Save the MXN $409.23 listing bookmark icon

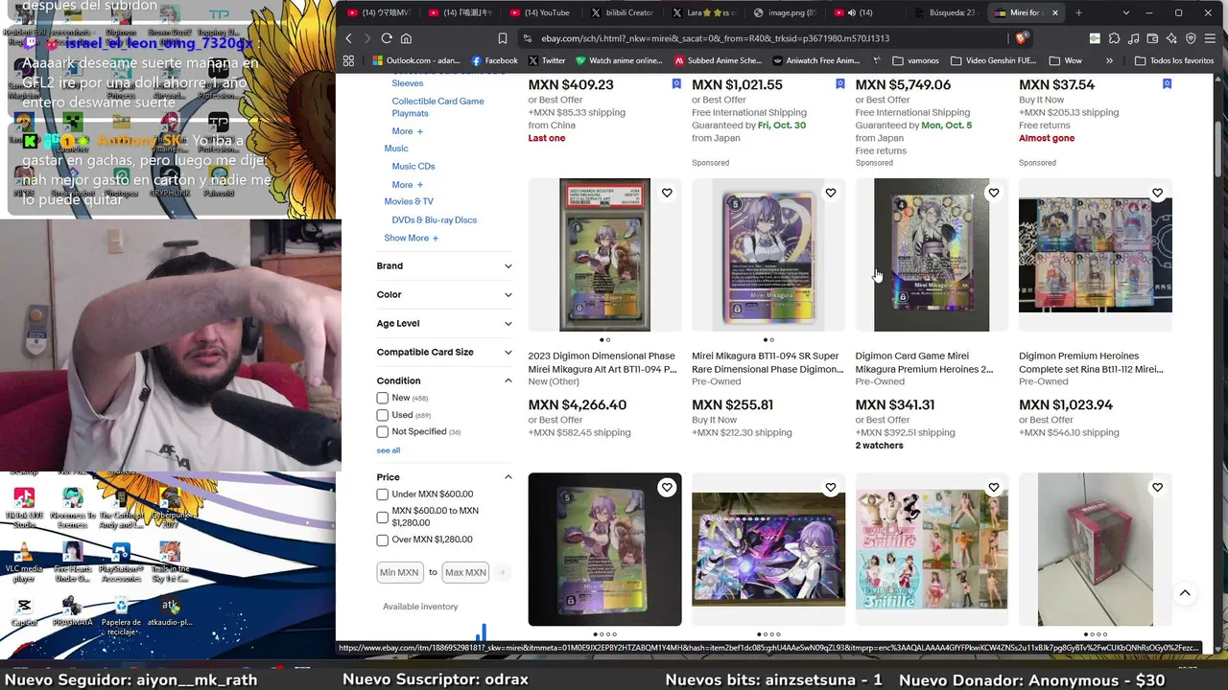[676, 84]
